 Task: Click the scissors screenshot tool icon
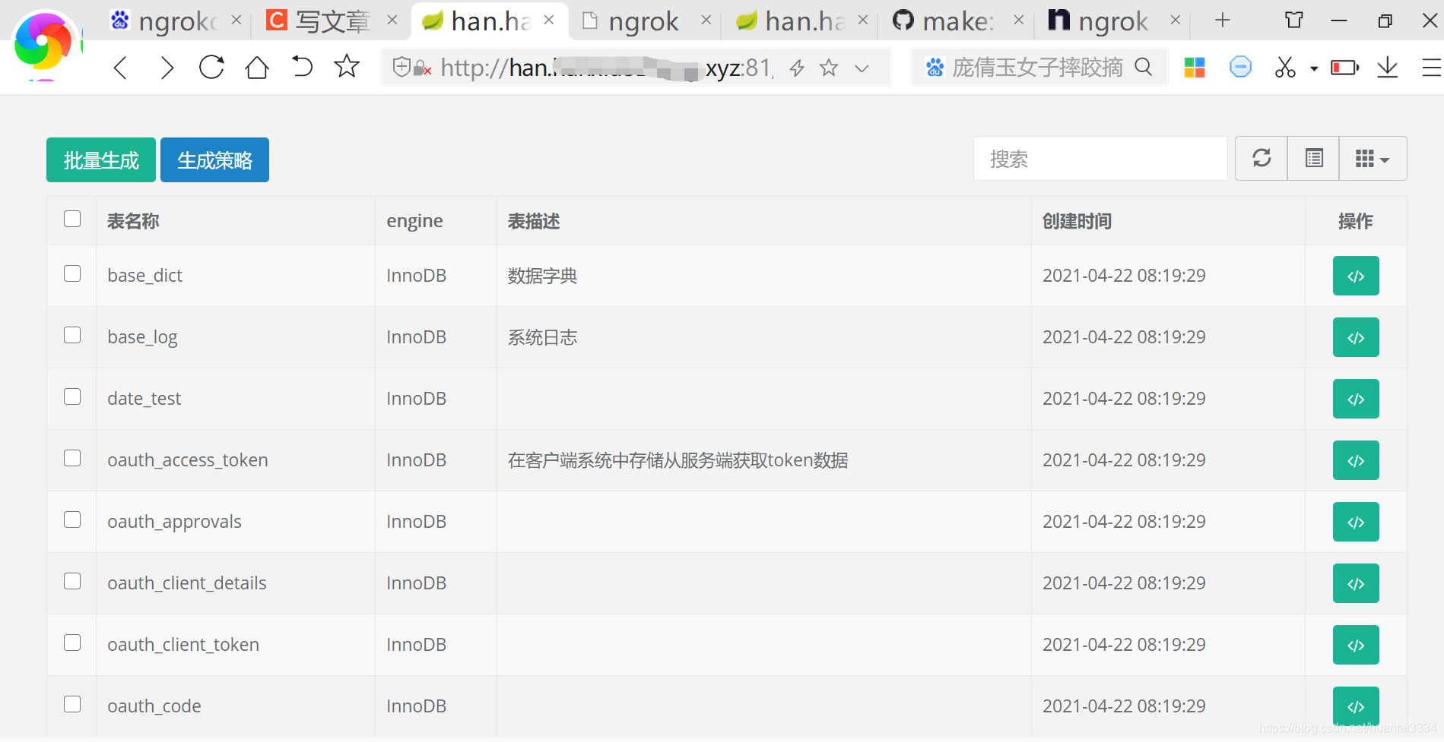click(x=1285, y=67)
